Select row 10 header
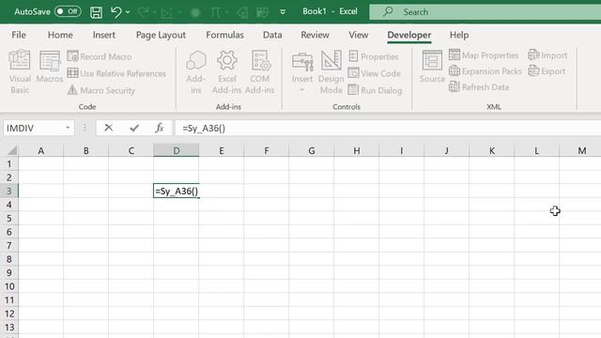The image size is (601, 338). [x=9, y=286]
